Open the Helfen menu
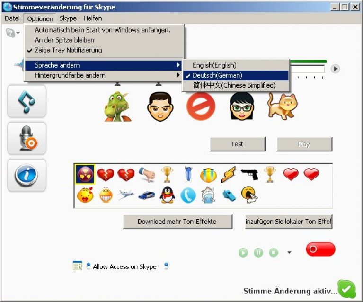Viewport: 363px width, 302px height. [x=93, y=18]
